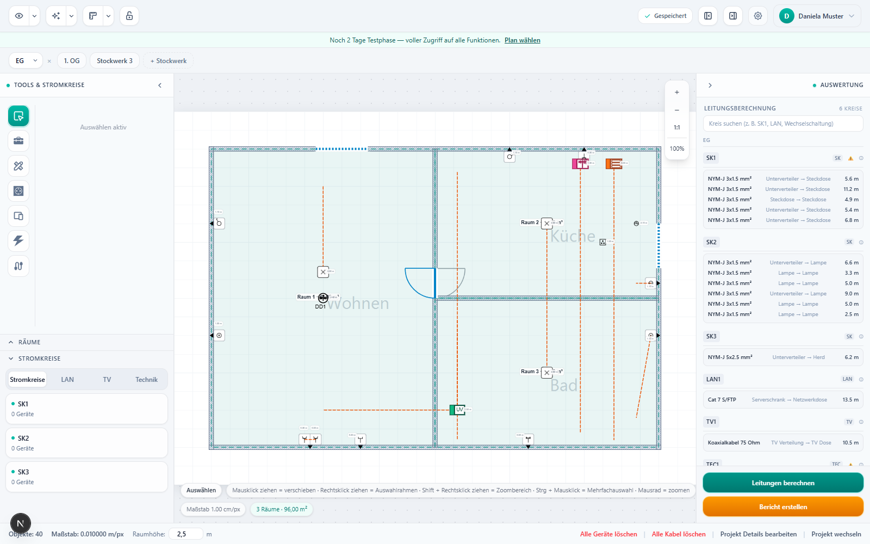
Task: Focus the Kreis suchen search field
Action: pyautogui.click(x=783, y=123)
